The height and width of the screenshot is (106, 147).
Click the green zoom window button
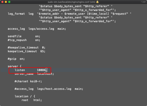click(9, 2)
